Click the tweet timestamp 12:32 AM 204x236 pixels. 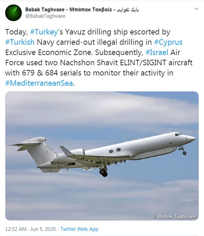[15, 229]
